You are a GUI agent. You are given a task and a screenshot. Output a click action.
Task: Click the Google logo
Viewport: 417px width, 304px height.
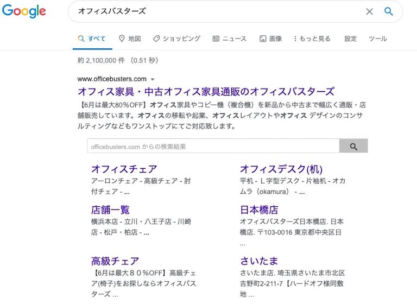(24, 11)
